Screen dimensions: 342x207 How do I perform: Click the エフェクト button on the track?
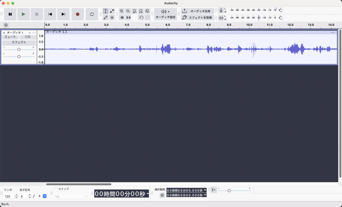click(x=19, y=43)
